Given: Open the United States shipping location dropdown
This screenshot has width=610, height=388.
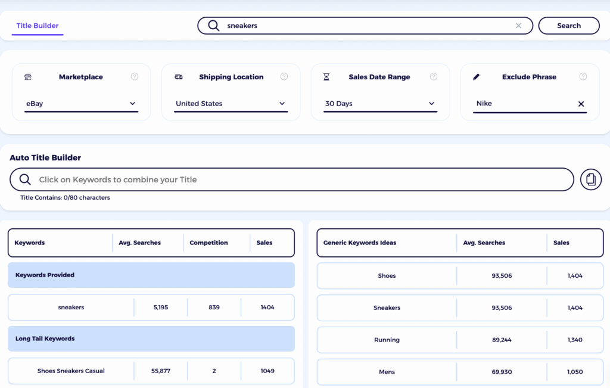Looking at the screenshot, I should coord(231,103).
